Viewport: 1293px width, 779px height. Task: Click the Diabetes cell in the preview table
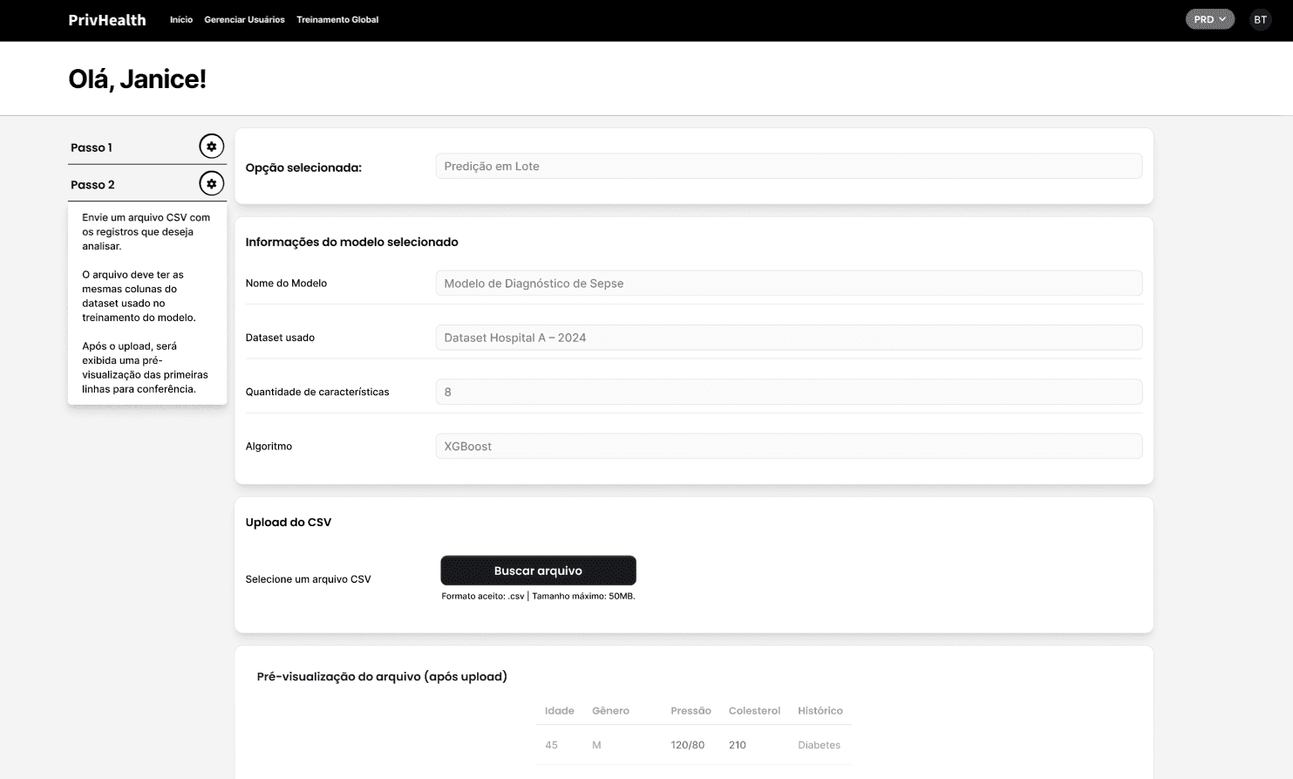(x=818, y=744)
